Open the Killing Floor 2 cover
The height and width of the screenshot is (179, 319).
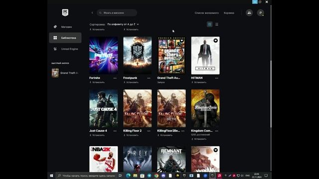pos(138,108)
